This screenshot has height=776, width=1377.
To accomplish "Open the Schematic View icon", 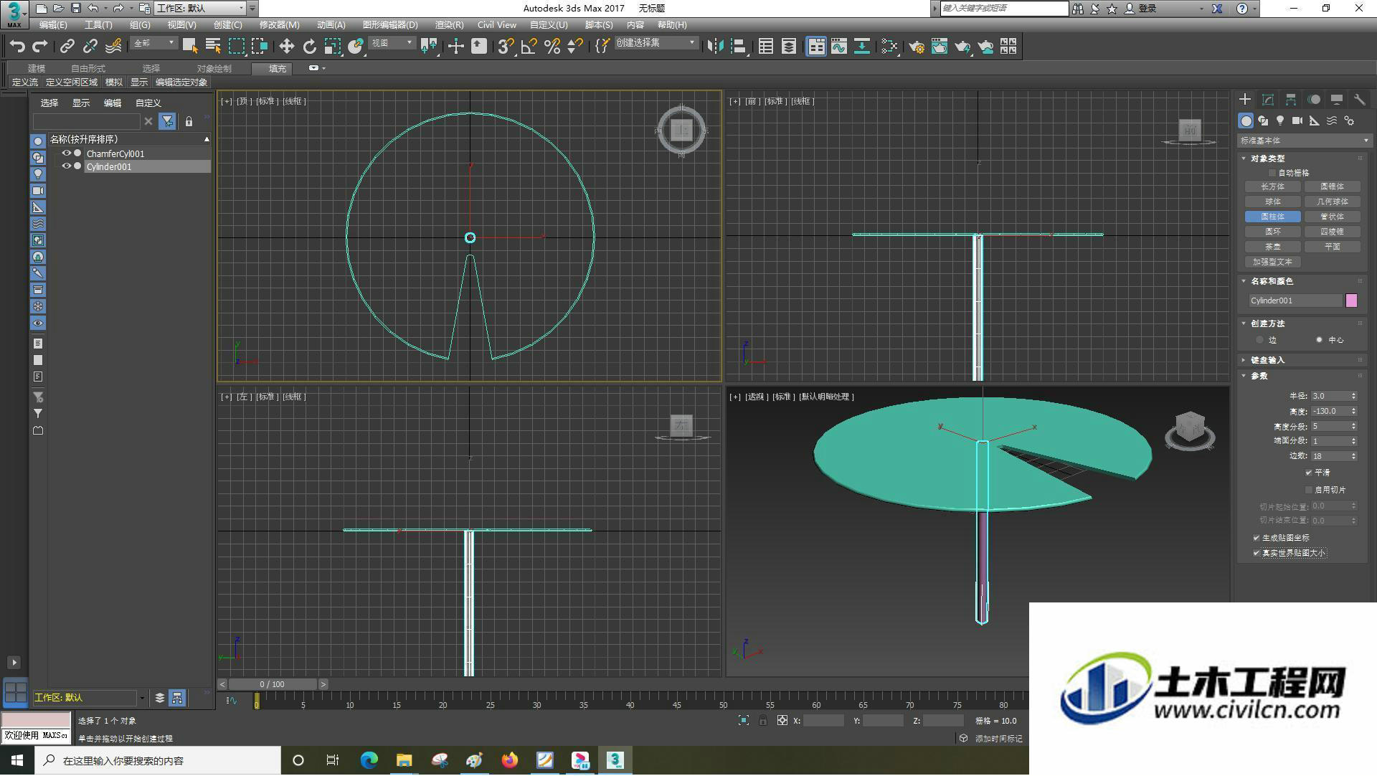I will click(x=861, y=47).
